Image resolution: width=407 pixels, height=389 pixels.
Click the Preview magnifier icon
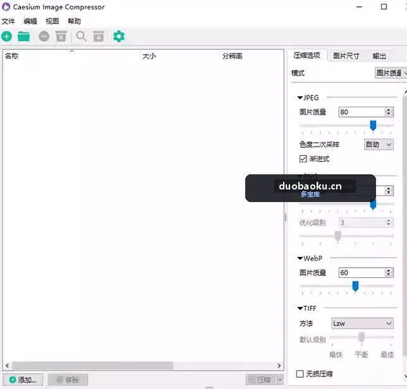[x=82, y=37]
